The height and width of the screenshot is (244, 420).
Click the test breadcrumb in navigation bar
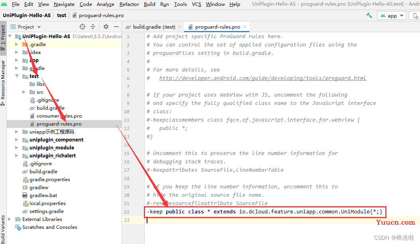coord(61,15)
